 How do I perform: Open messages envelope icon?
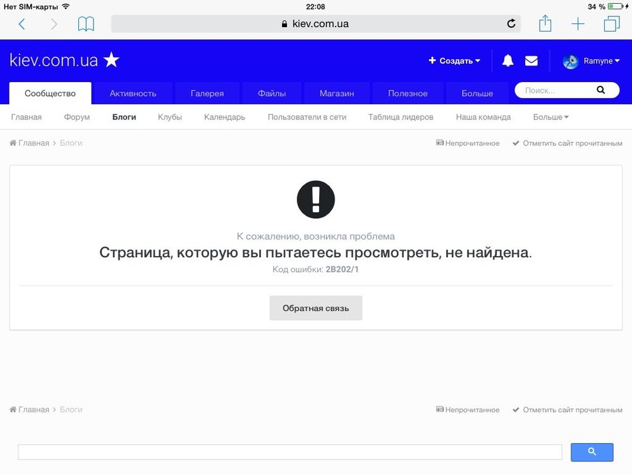(x=532, y=61)
